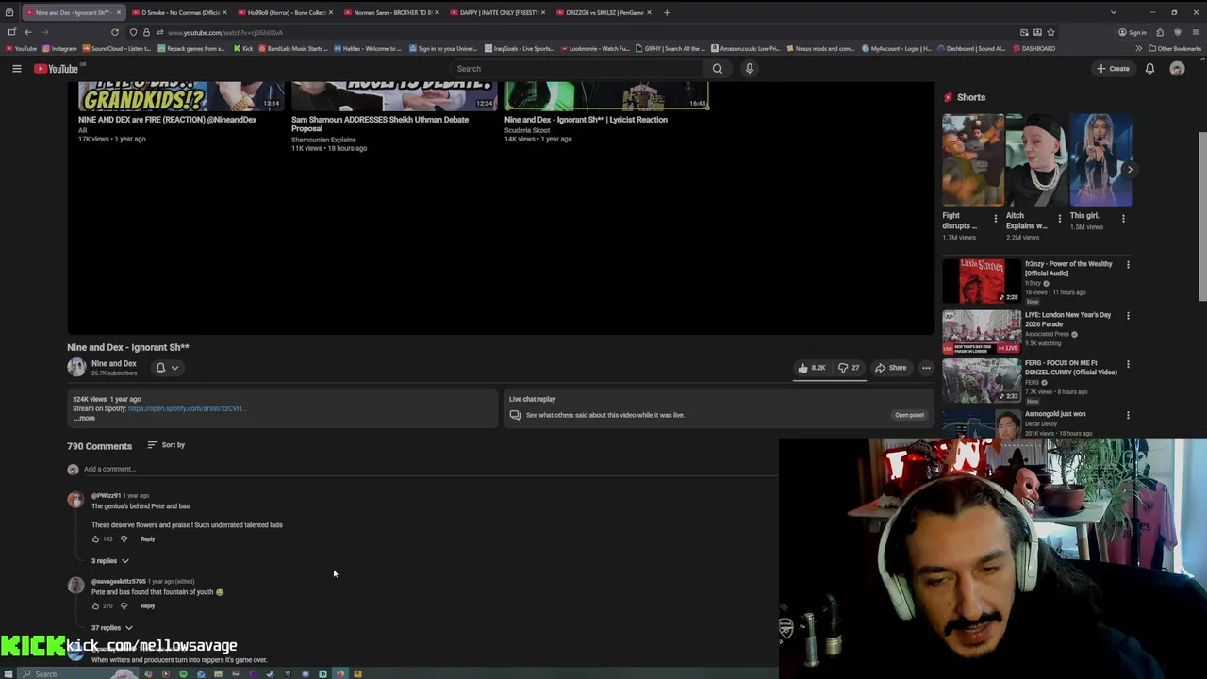This screenshot has width=1207, height=679.
Task: Toggle channel notification bell subscription dropdown
Action: [x=167, y=368]
